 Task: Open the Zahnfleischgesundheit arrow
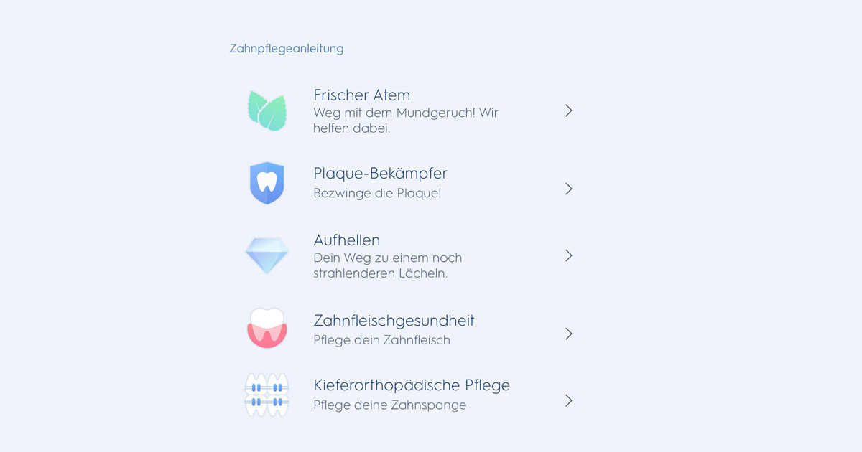[x=568, y=334]
